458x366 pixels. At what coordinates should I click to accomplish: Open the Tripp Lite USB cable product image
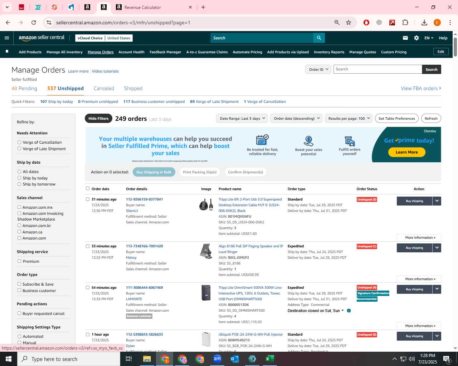[x=206, y=205]
